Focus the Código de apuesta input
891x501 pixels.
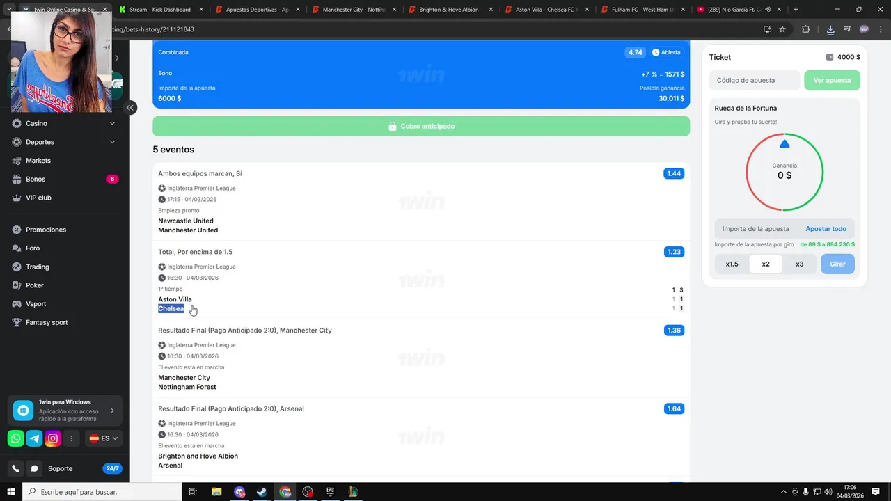(x=755, y=80)
